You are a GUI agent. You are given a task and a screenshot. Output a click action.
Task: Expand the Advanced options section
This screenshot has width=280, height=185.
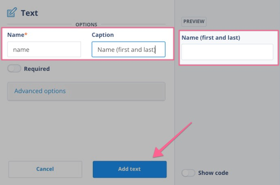point(86,91)
